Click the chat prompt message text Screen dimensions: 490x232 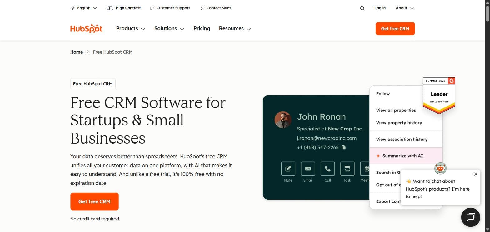[x=437, y=189]
